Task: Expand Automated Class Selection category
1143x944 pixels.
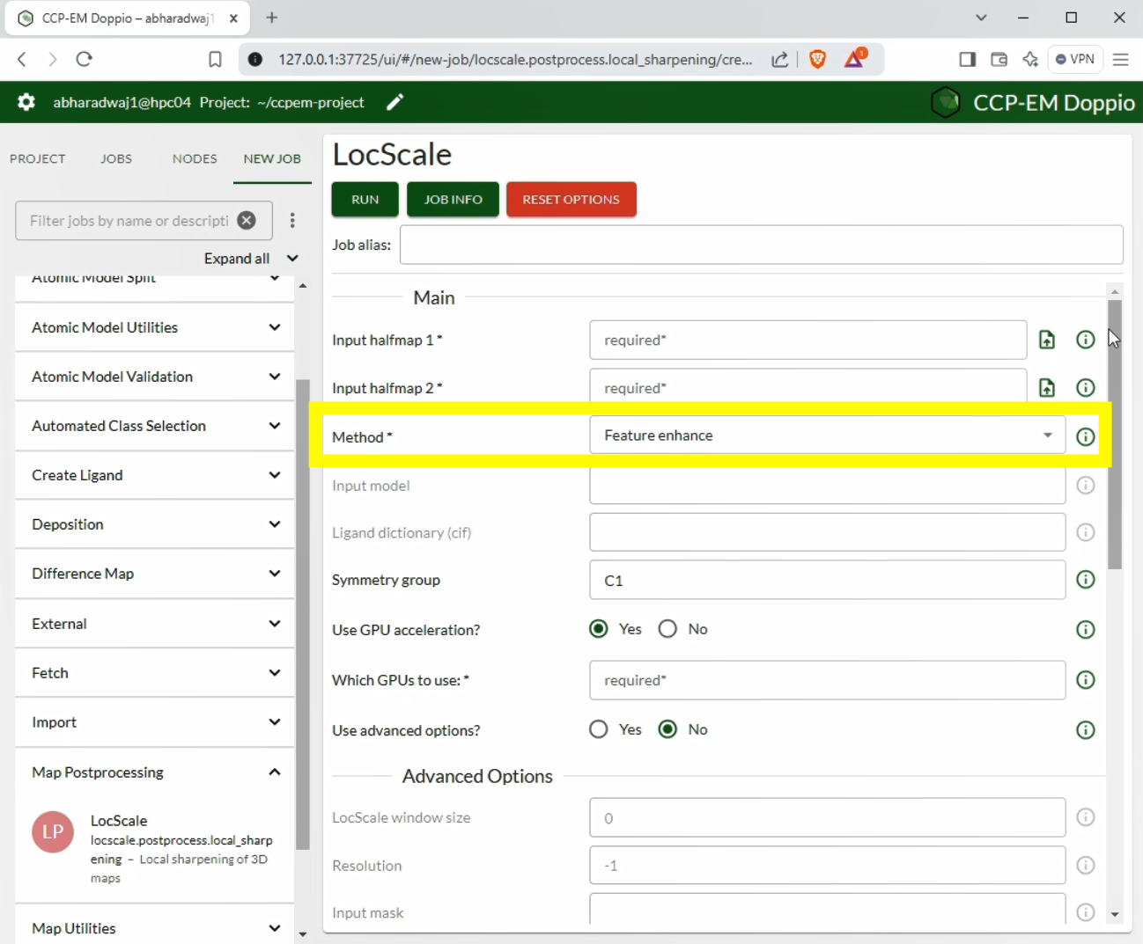Action: point(154,426)
